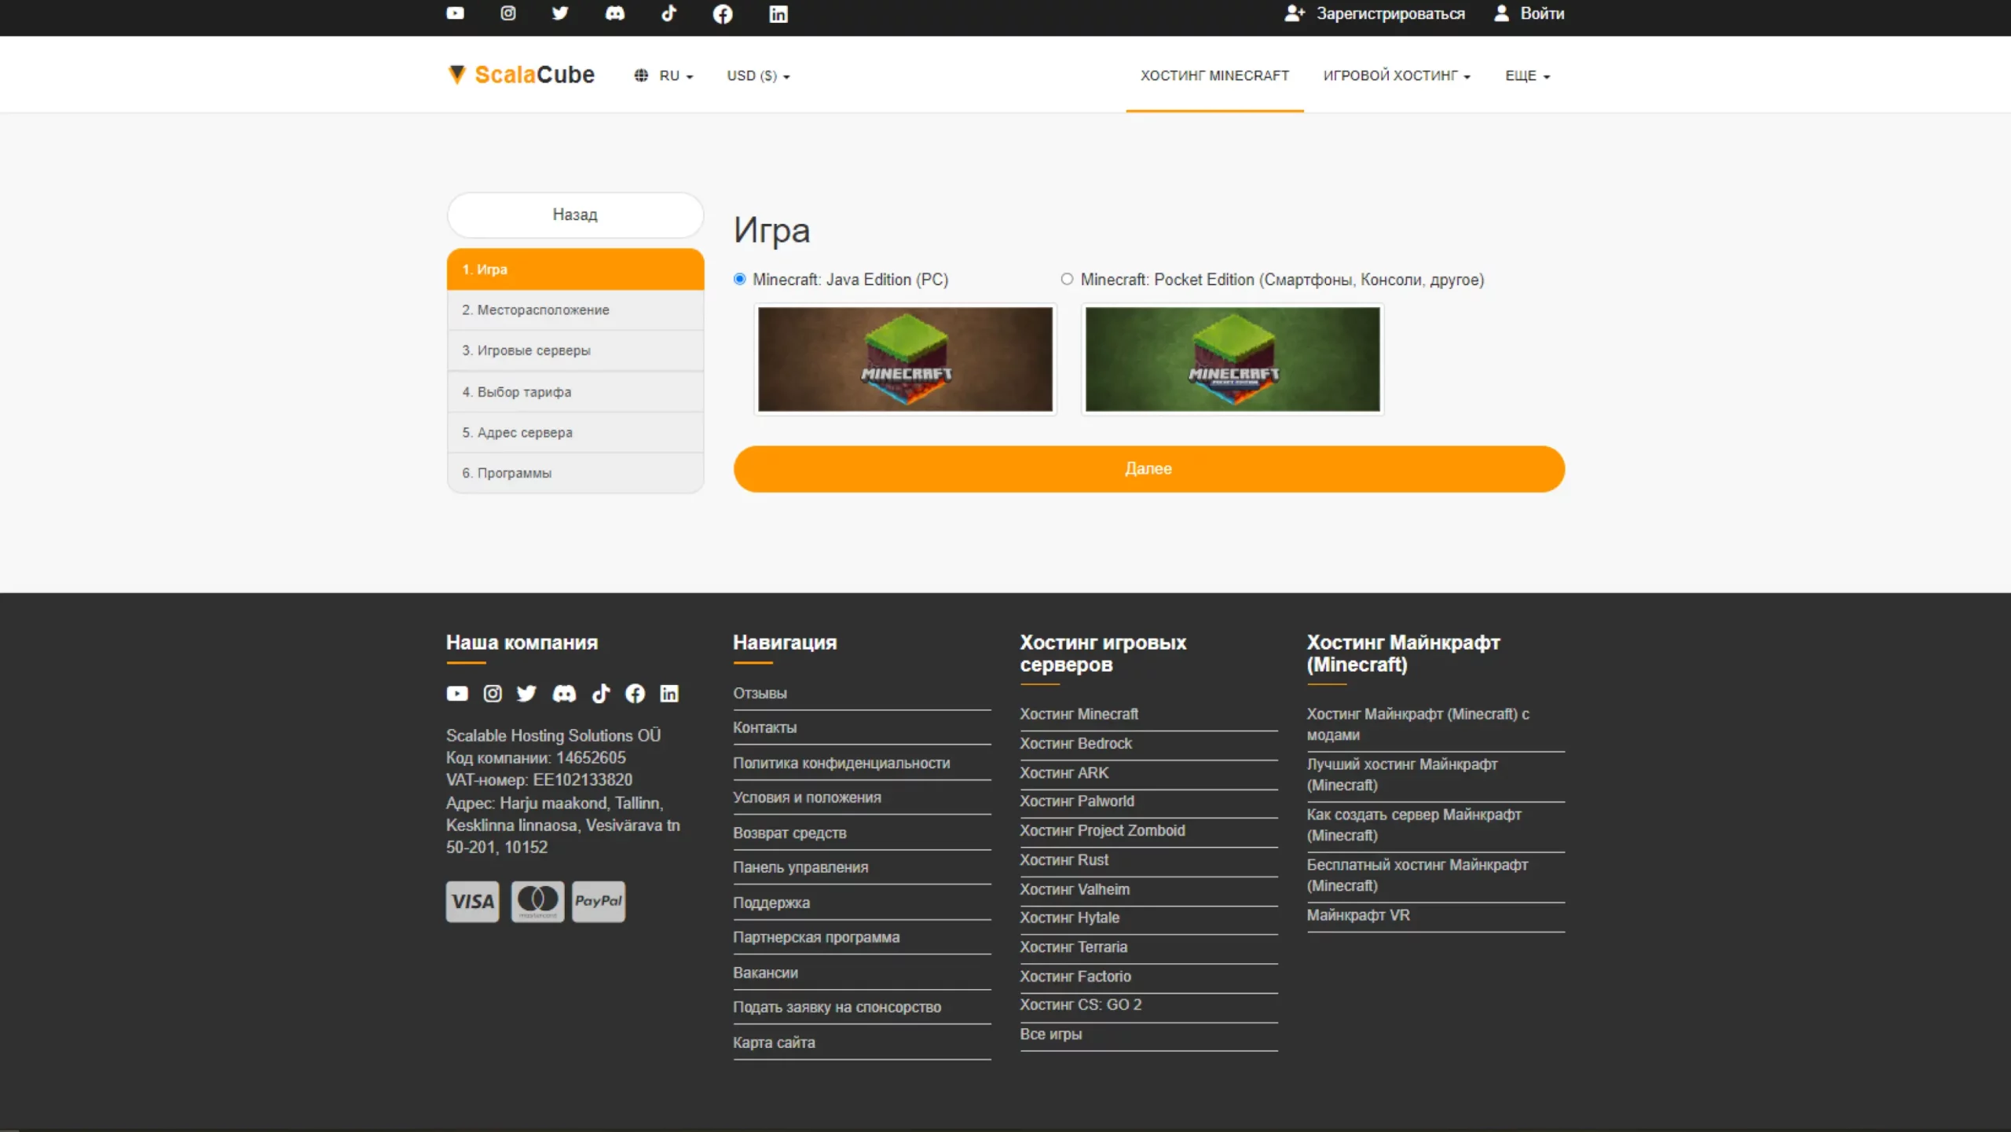Open the TikTok icon in header
Image resolution: width=2011 pixels, height=1132 pixels.
(x=669, y=13)
